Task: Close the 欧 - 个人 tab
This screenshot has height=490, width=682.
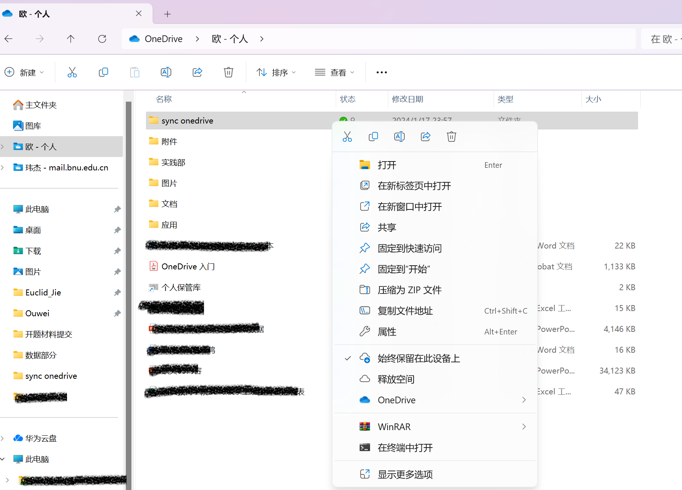Action: (138, 14)
